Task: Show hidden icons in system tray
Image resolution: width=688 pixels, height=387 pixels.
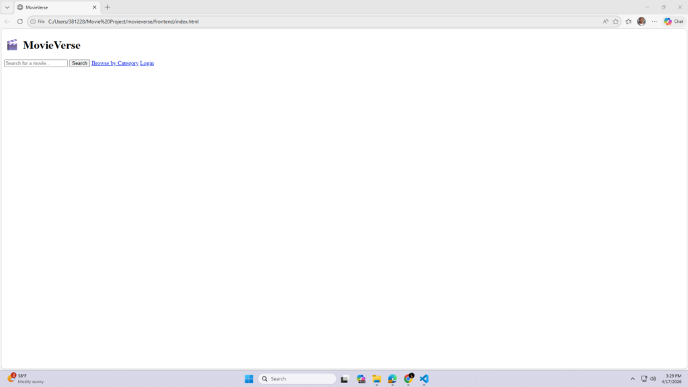Action: [x=632, y=379]
